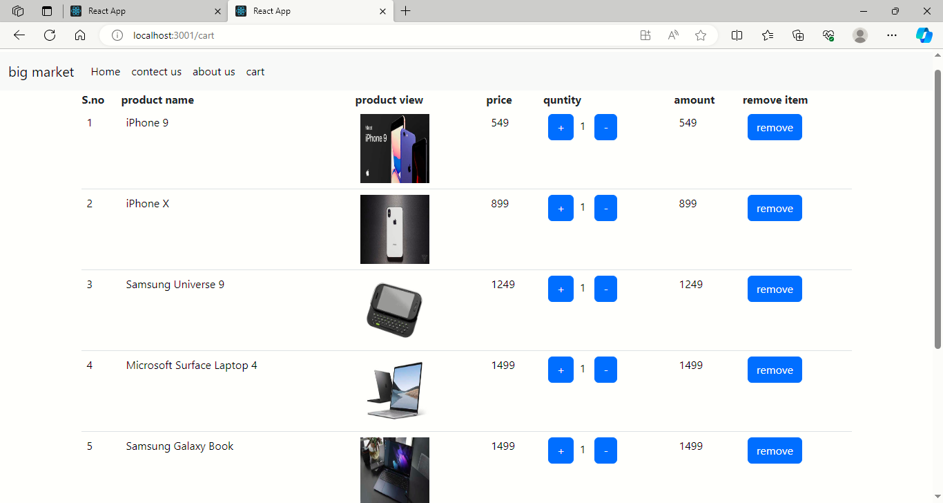The image size is (943, 503).
Task: Click the browser refresh icon
Action: tap(50, 35)
